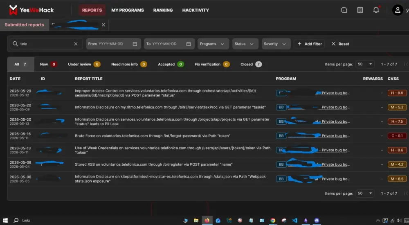Image resolution: width=409 pixels, height=225 pixels.
Task: Click the BB badge on the Stored XSS row
Action: [x=281, y=164]
